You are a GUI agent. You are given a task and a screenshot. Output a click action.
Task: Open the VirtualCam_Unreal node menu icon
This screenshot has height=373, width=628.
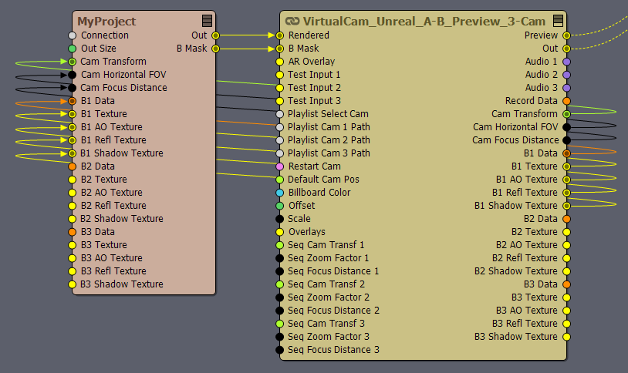(558, 21)
